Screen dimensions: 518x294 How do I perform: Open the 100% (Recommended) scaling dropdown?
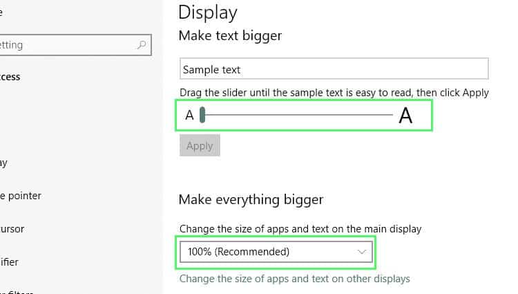(276, 252)
